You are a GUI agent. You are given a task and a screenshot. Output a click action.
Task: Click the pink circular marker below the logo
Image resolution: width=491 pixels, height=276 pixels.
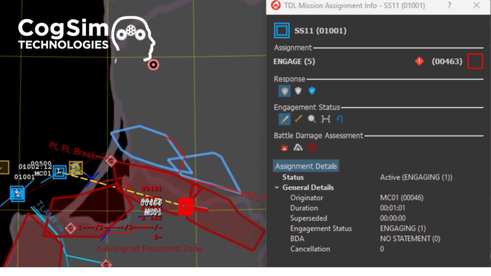[x=153, y=65]
